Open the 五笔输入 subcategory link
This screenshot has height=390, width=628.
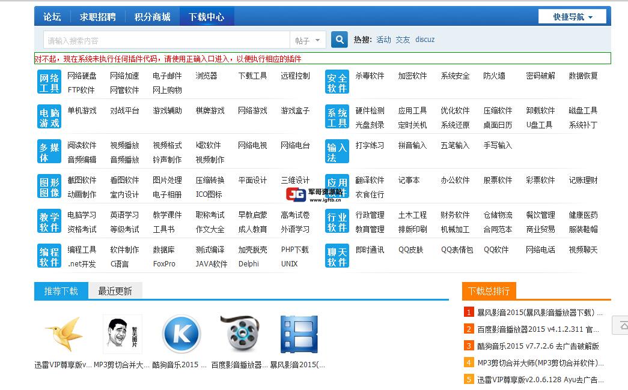(x=455, y=145)
